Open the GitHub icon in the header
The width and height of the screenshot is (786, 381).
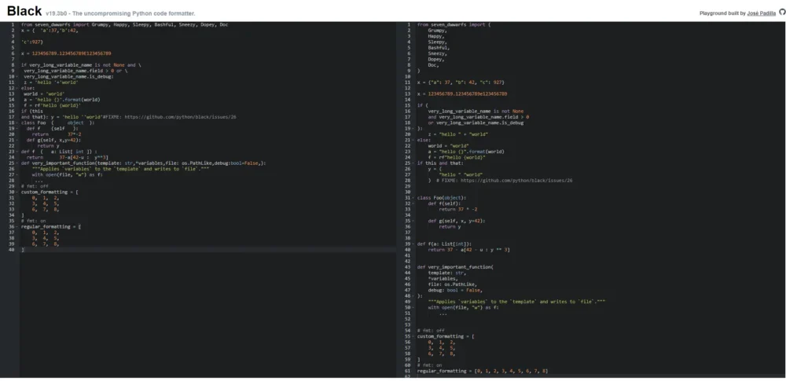[x=782, y=13]
